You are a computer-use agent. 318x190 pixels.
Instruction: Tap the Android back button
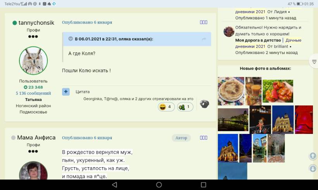click(114, 185)
